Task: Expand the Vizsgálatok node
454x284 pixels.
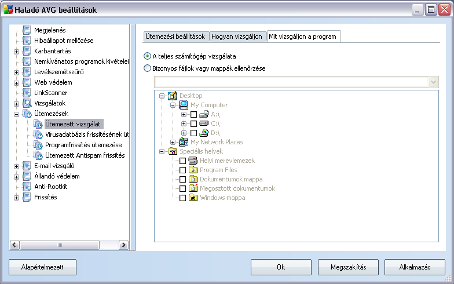Action: tap(16, 104)
